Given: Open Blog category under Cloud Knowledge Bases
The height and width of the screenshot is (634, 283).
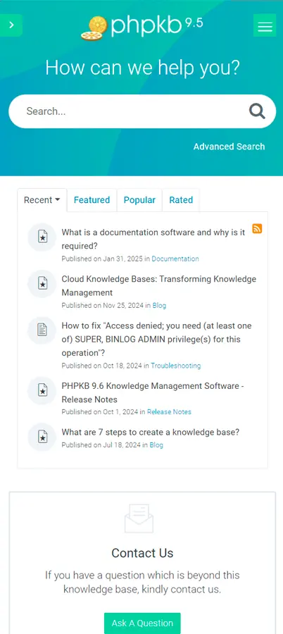Looking at the screenshot, I should coord(159,305).
